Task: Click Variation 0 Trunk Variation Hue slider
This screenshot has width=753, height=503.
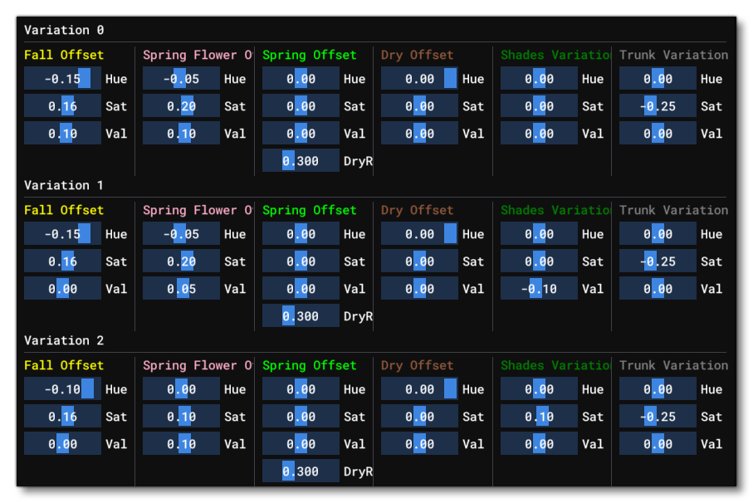Action: coord(658,78)
